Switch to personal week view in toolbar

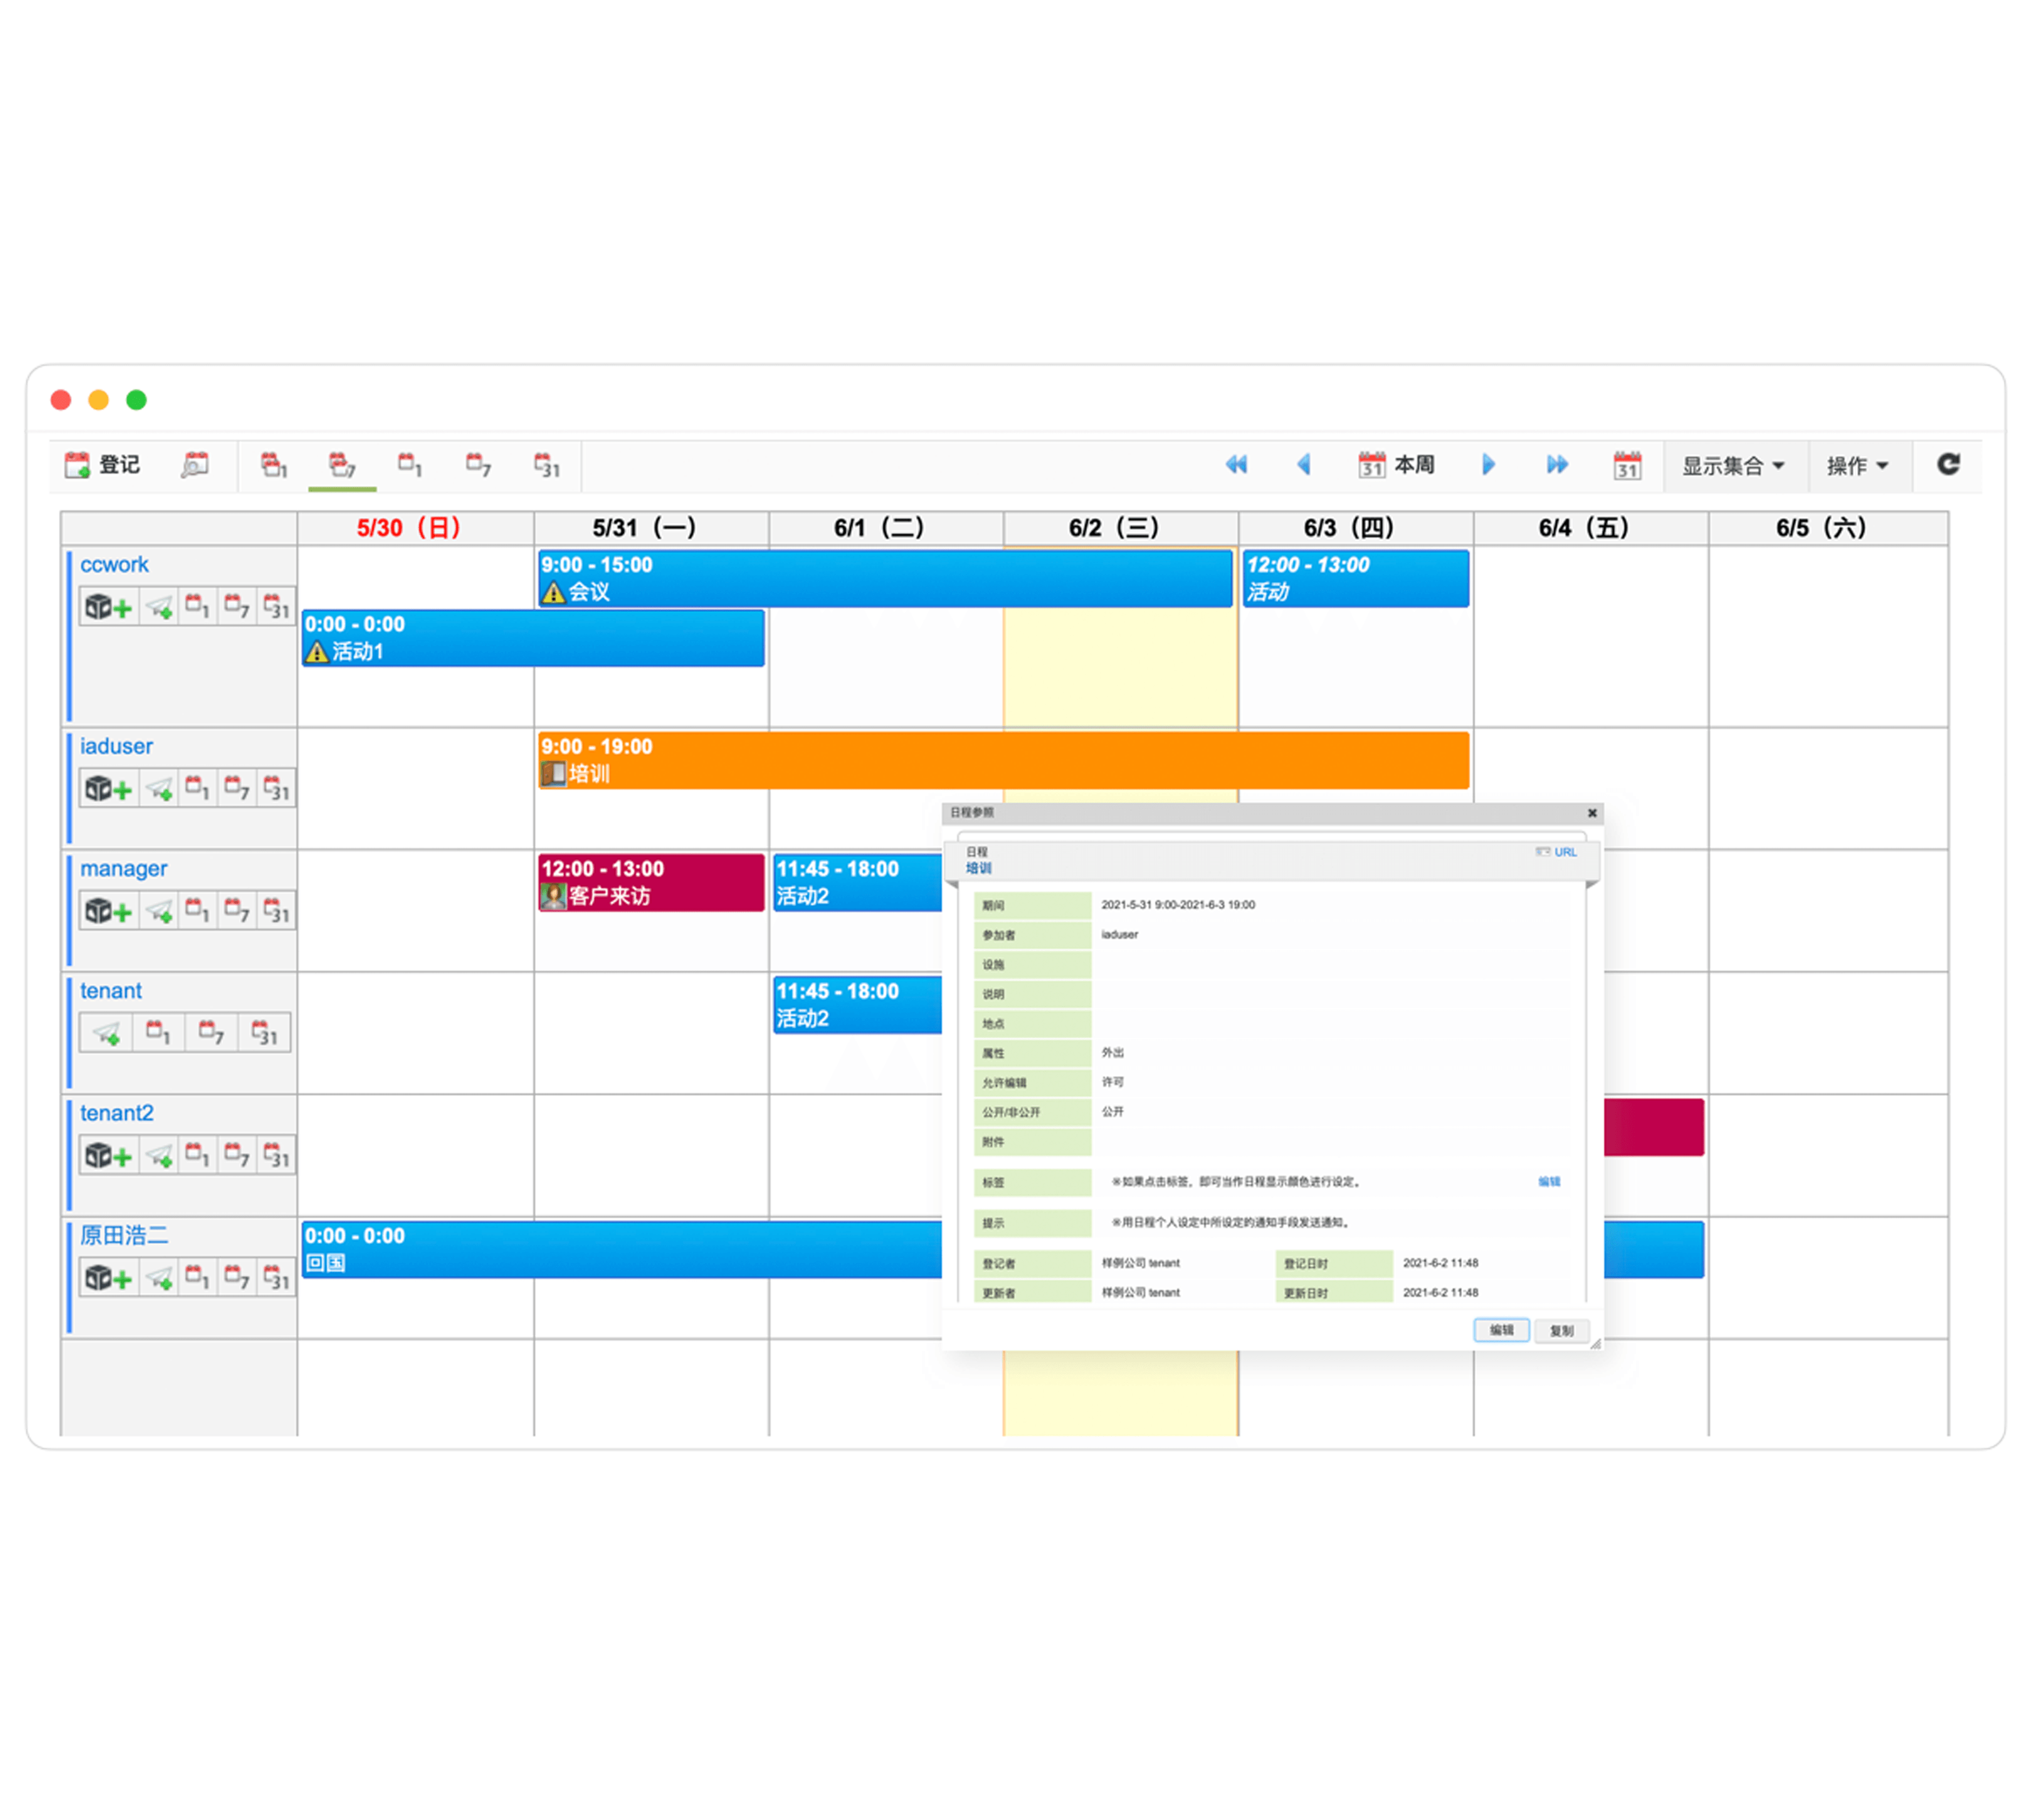pyautogui.click(x=478, y=465)
